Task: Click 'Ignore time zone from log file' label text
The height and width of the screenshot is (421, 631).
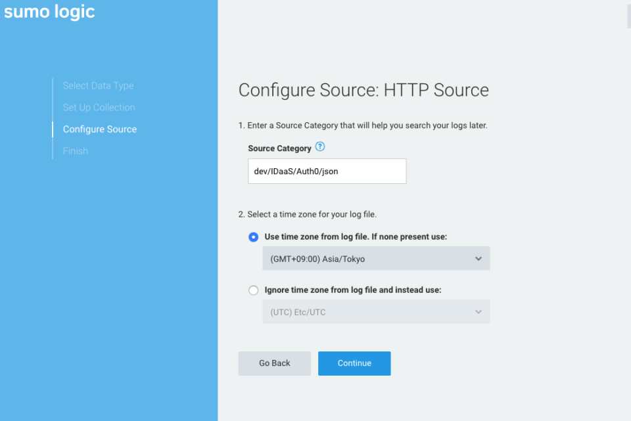Action: pos(353,290)
